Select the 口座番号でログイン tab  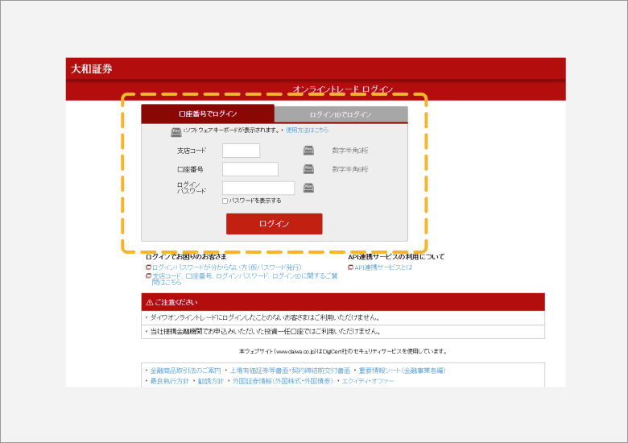[x=208, y=114]
